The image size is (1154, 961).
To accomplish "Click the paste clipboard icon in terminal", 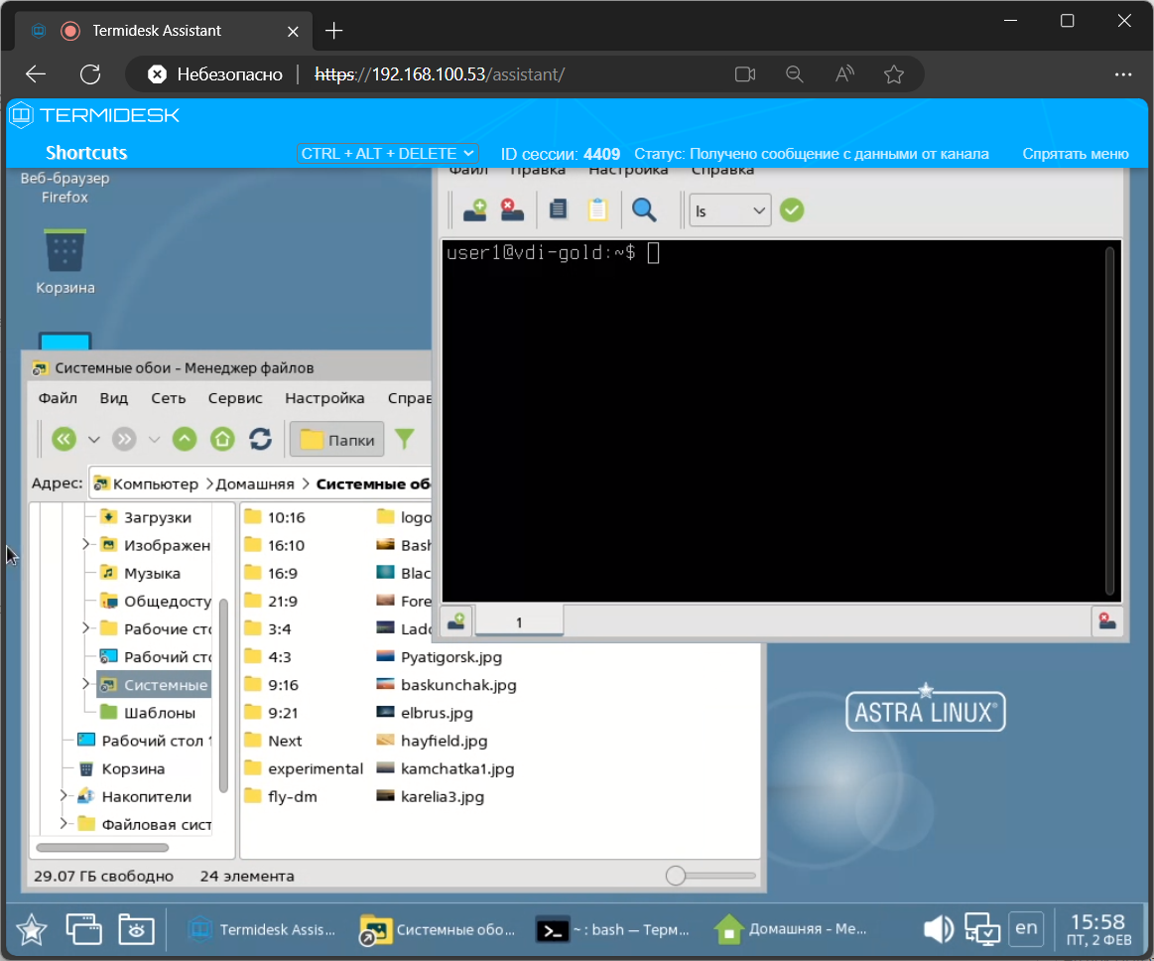I will pos(597,209).
